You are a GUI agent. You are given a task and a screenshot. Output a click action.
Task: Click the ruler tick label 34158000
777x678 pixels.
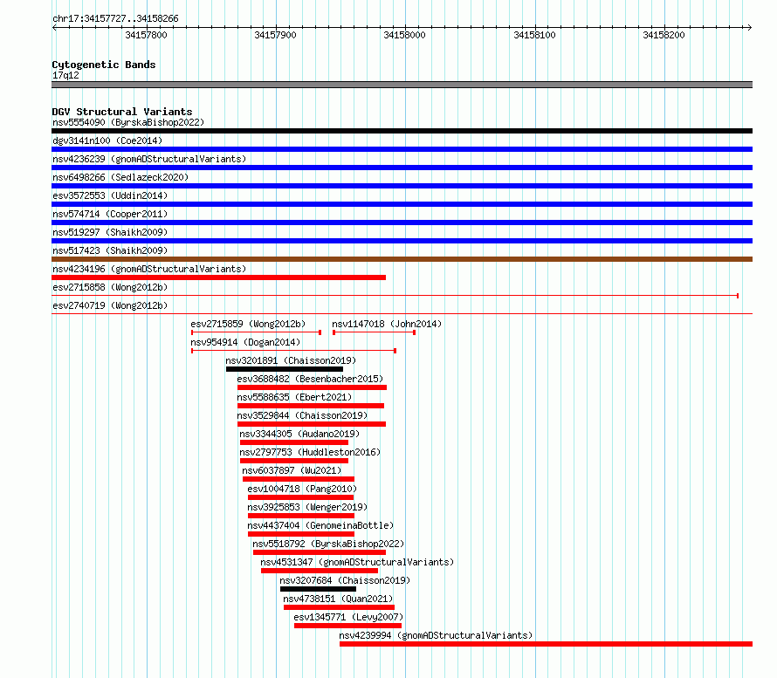(x=405, y=35)
